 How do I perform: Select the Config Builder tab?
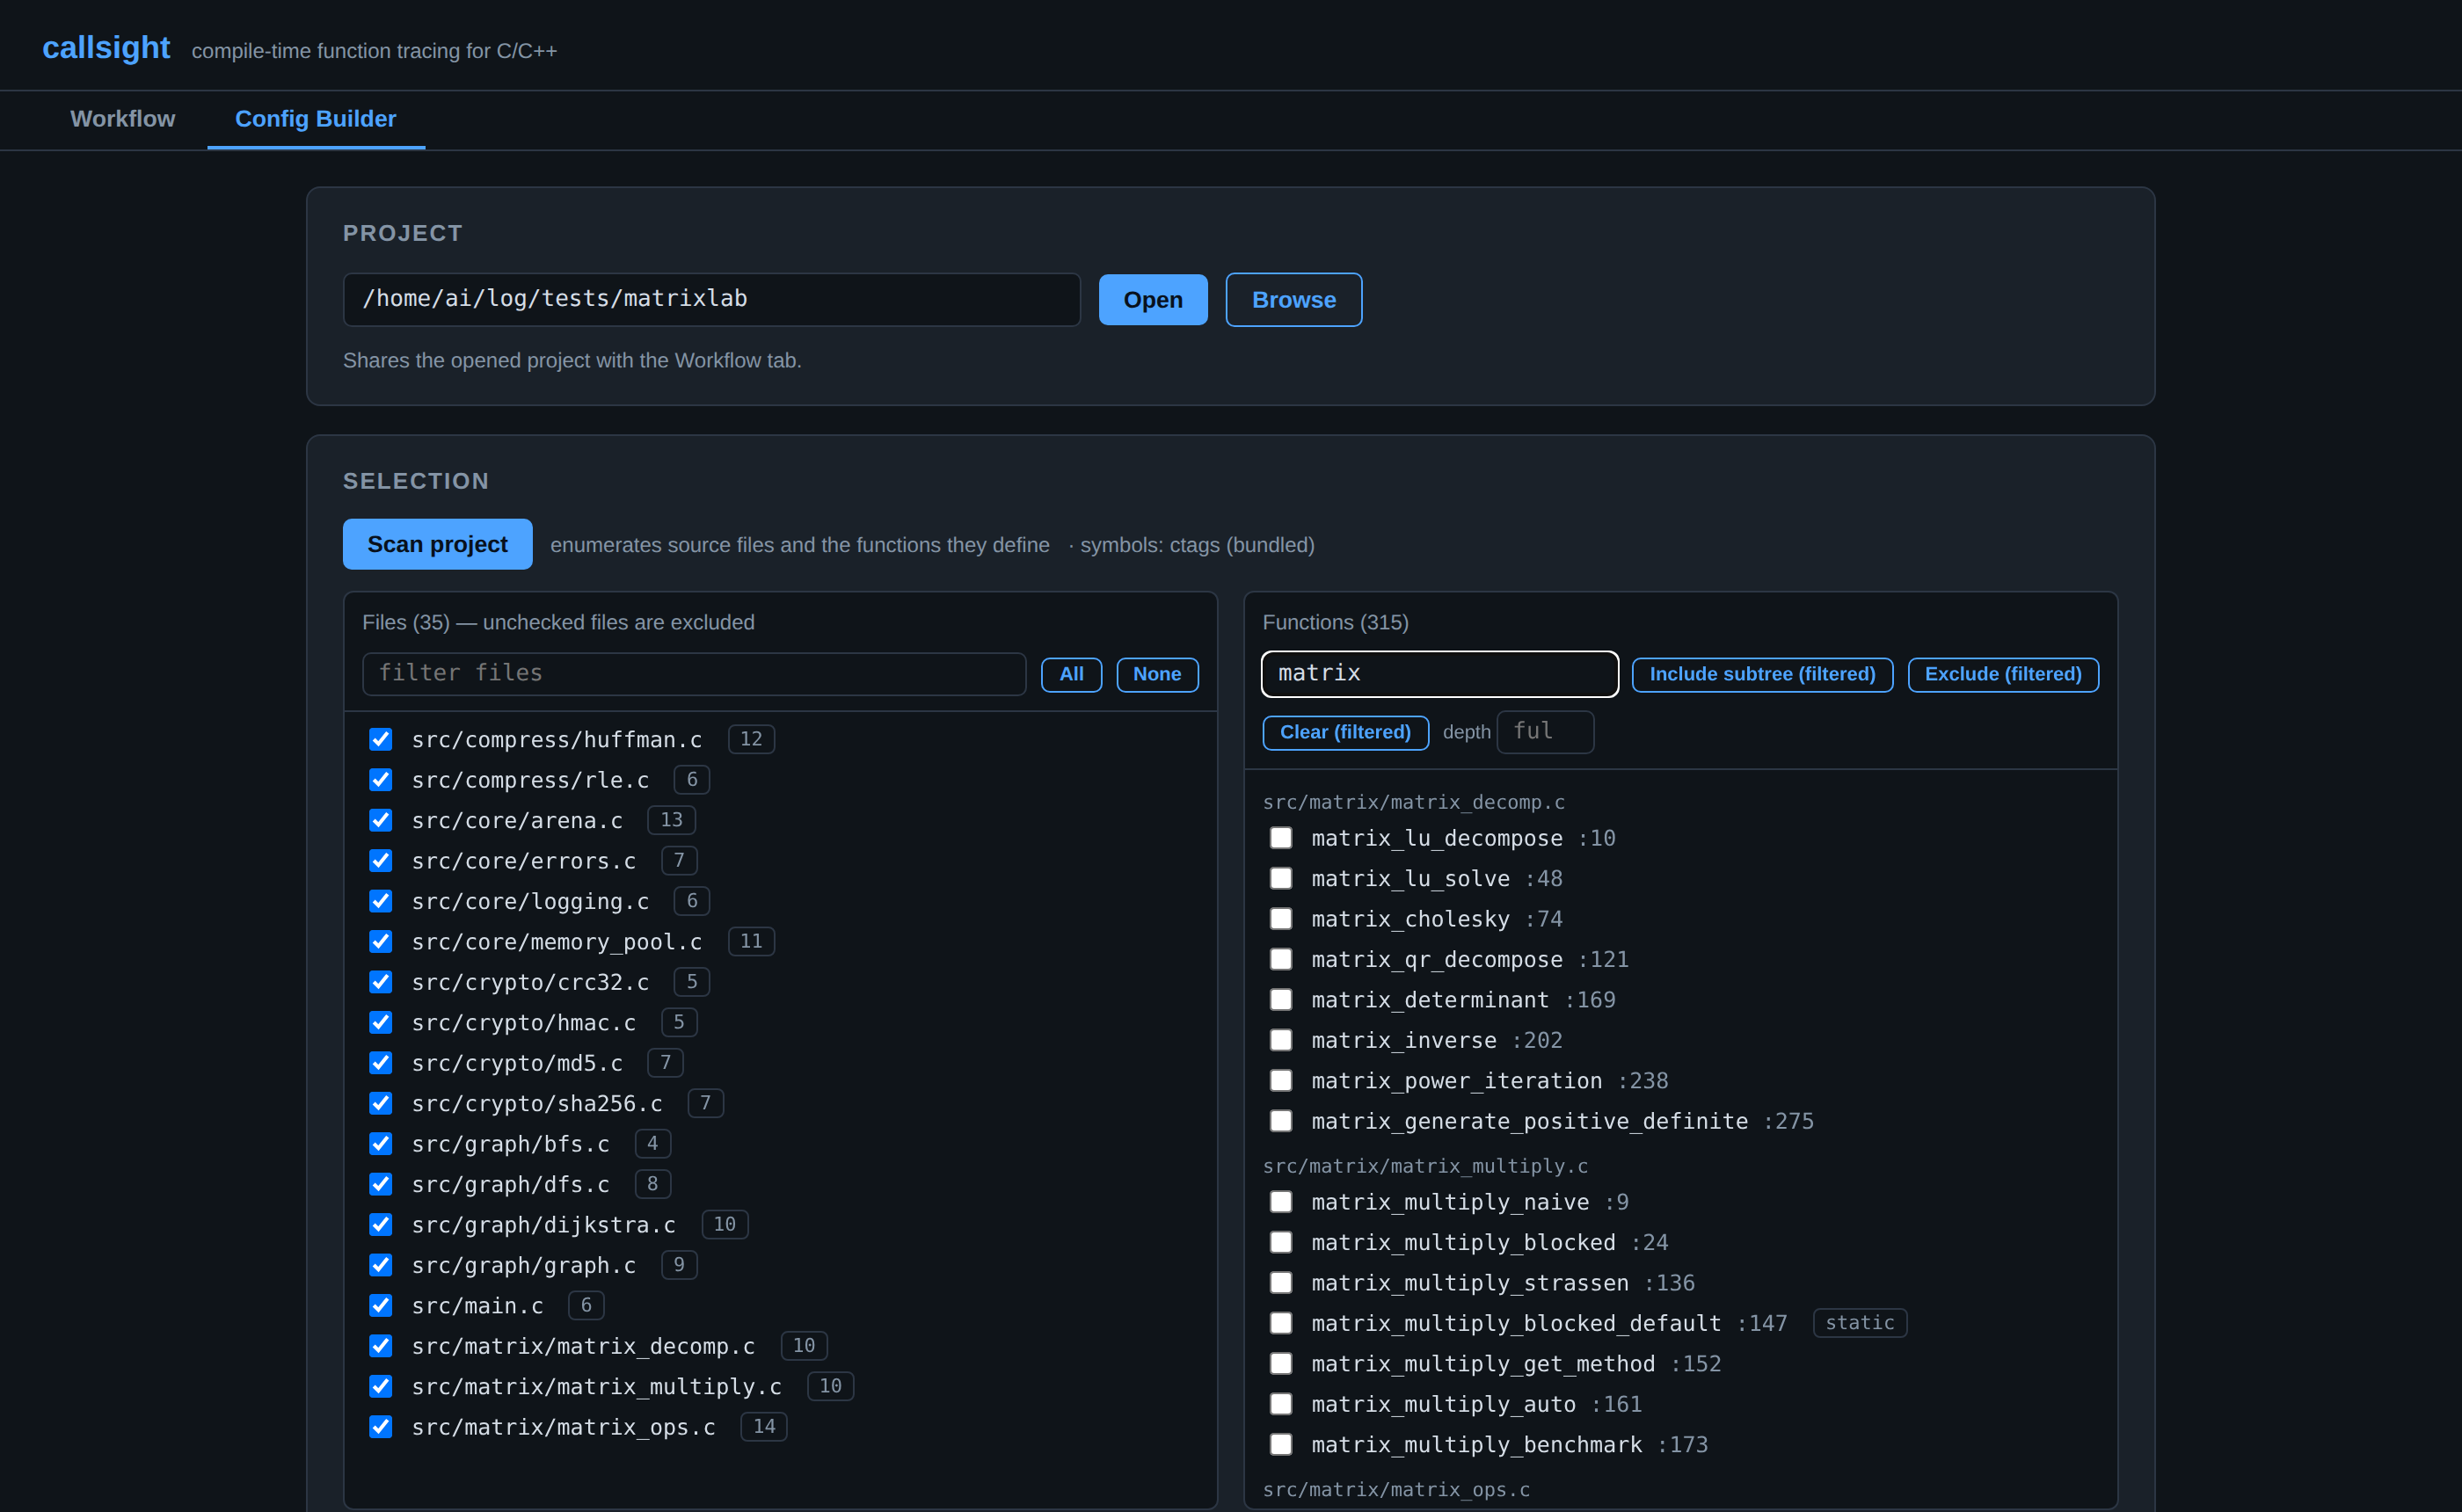point(315,119)
